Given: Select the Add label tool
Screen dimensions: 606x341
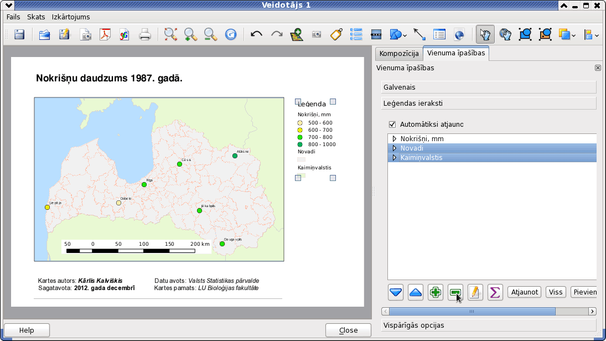Looking at the screenshot, I should (336, 35).
